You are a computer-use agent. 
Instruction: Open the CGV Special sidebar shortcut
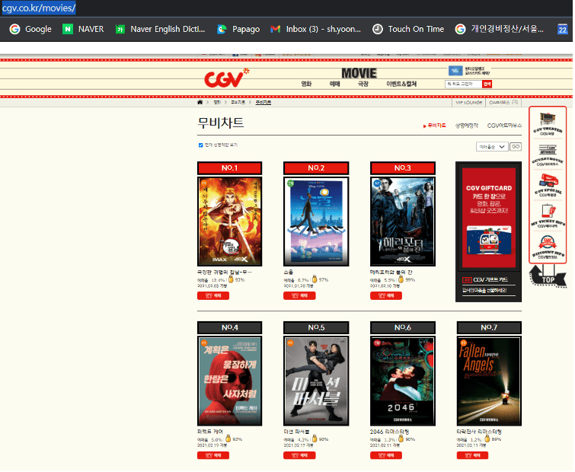(548, 186)
